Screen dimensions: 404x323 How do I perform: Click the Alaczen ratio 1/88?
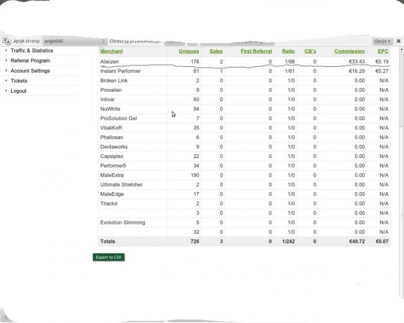290,62
